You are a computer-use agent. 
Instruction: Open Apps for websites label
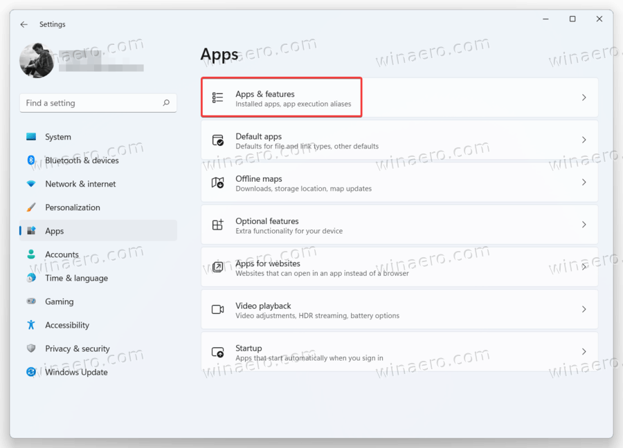(268, 263)
